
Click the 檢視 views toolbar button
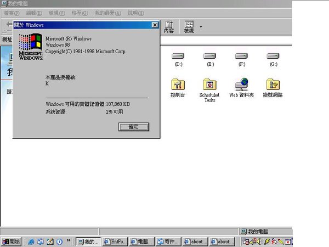tap(189, 27)
